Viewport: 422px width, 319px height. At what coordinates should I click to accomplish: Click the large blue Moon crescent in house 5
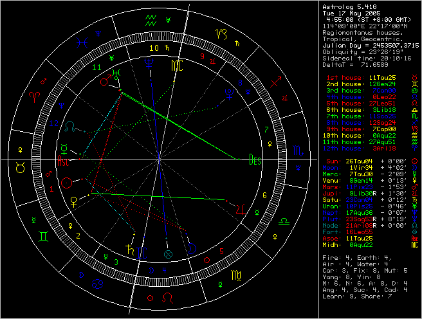[192, 248]
